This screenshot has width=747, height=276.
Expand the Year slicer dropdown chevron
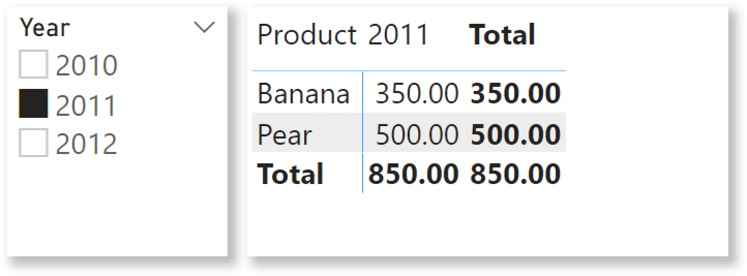coord(204,28)
